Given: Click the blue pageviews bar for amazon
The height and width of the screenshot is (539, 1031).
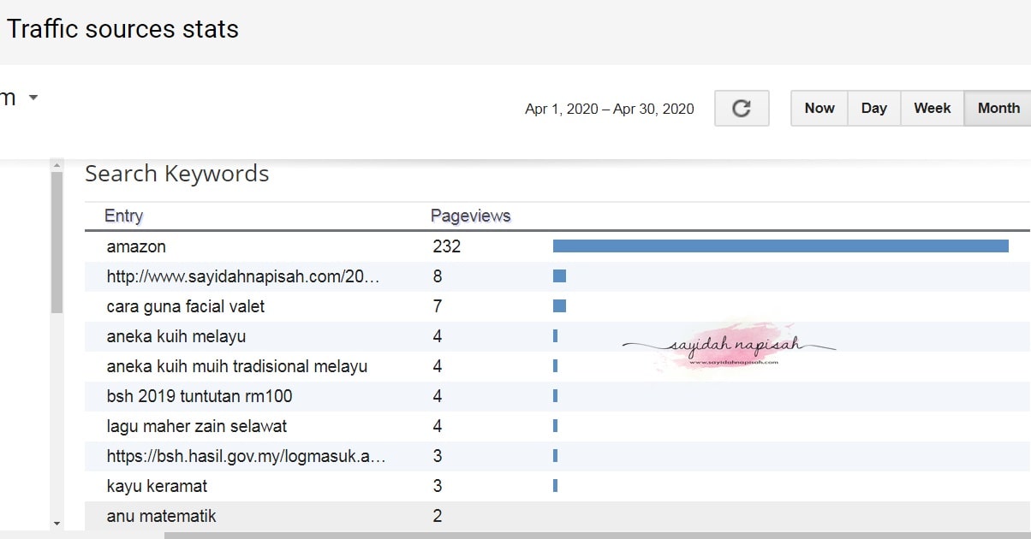Looking at the screenshot, I should tap(781, 246).
